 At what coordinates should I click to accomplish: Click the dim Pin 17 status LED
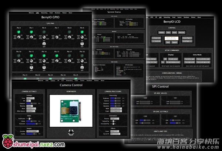click(x=69, y=56)
